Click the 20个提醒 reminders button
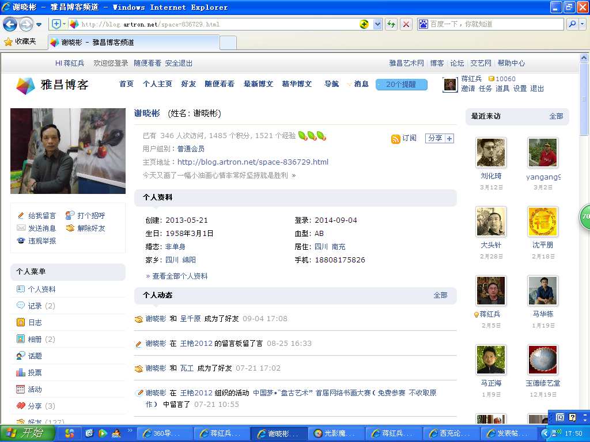The height and width of the screenshot is (442, 590). tap(401, 85)
